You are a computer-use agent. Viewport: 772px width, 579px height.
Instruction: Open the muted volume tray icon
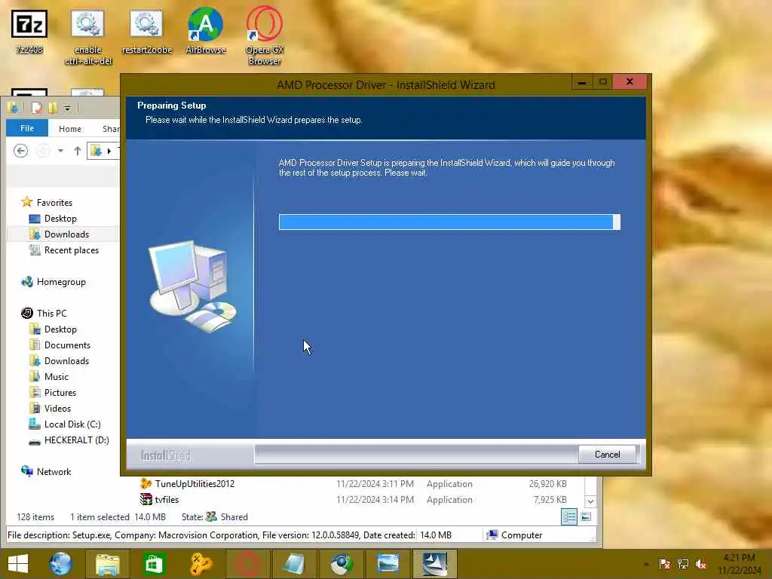[700, 564]
